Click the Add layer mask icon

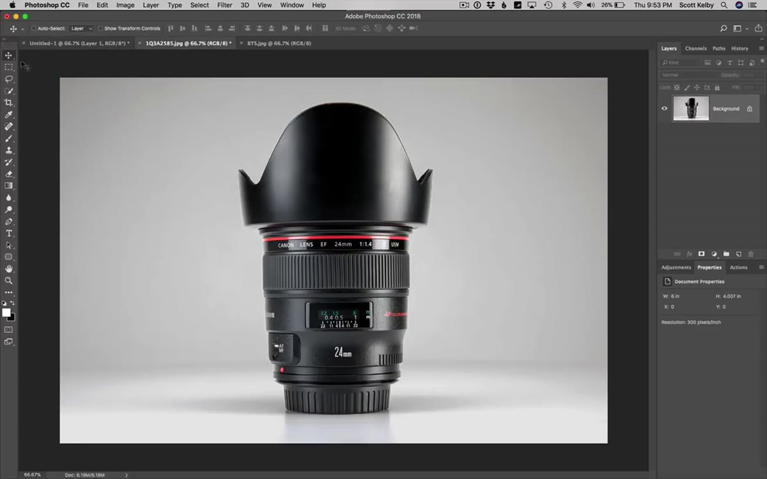point(701,254)
